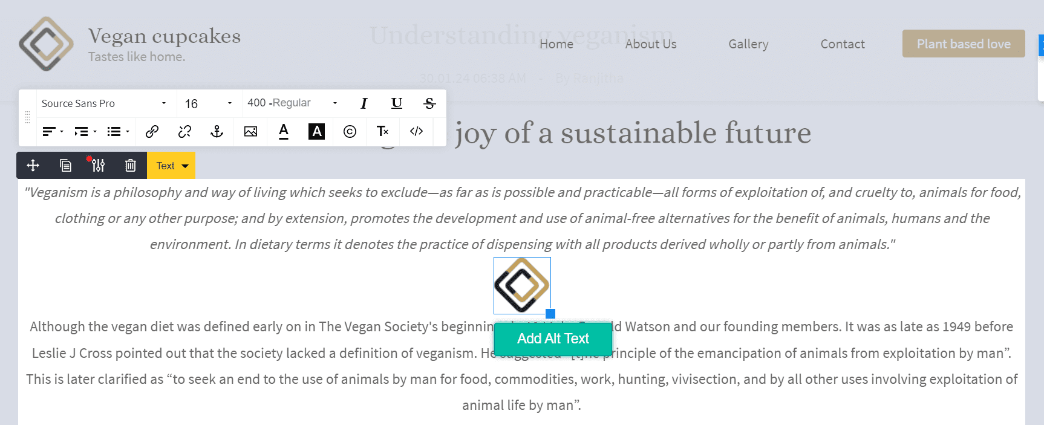The height and width of the screenshot is (425, 1044).
Task: Delete the element with trash icon
Action: point(130,166)
